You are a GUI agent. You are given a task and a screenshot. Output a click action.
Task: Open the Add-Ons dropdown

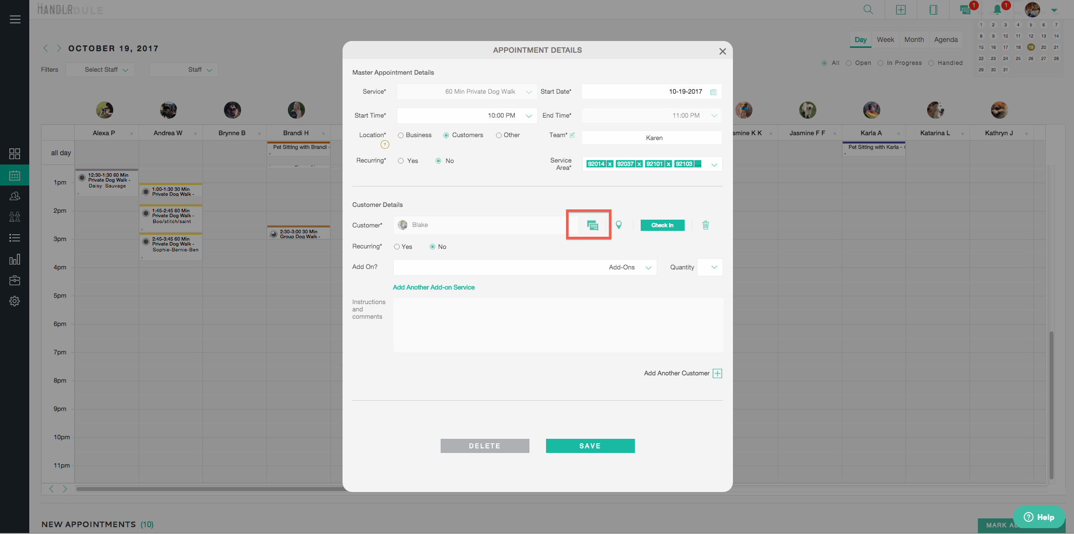648,267
